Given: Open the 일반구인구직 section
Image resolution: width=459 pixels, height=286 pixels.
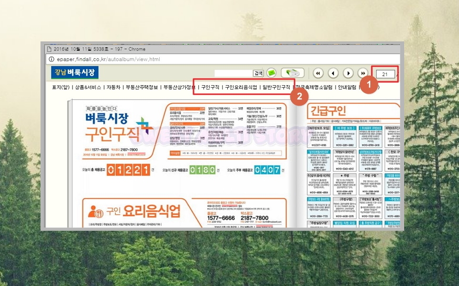Looking at the screenshot, I should [x=276, y=87].
